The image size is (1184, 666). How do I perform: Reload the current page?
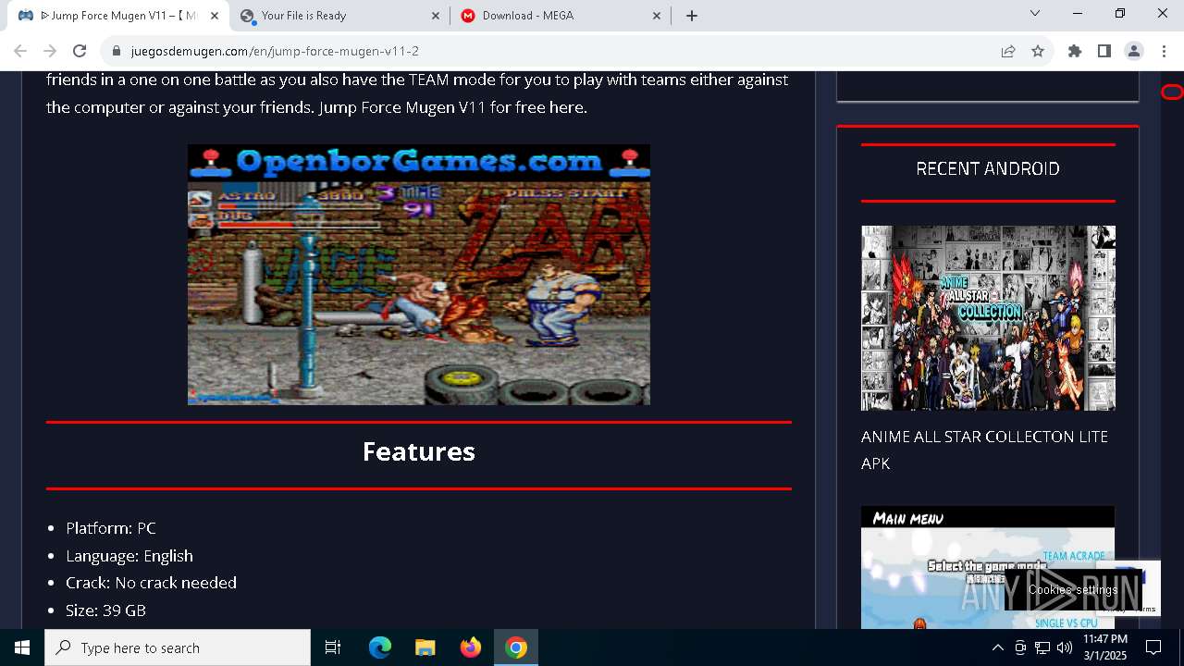tap(80, 51)
